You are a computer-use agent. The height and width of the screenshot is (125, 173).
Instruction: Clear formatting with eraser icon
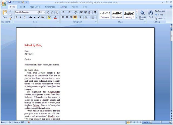(57, 12)
